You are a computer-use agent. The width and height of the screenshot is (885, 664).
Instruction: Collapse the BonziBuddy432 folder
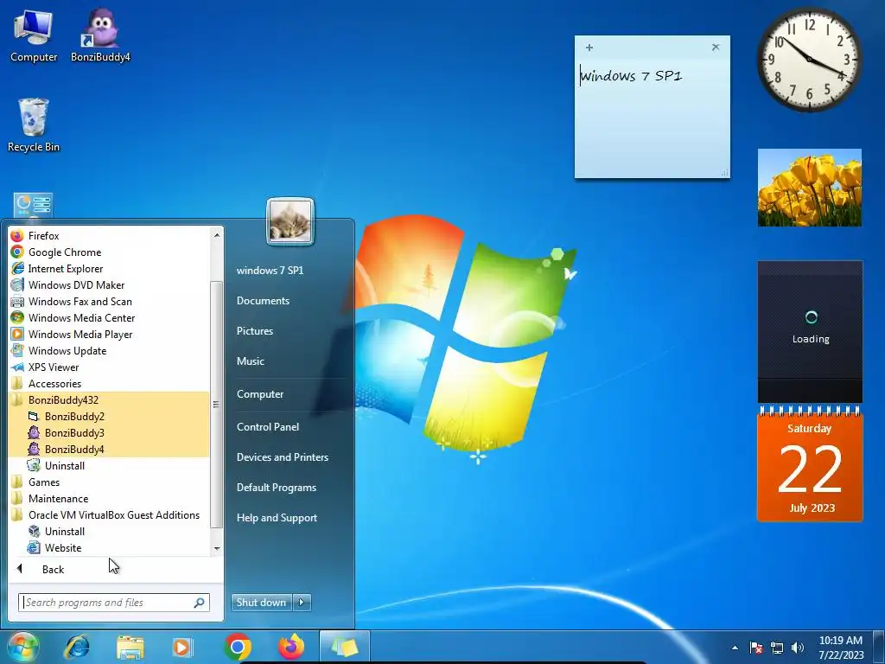click(108, 399)
